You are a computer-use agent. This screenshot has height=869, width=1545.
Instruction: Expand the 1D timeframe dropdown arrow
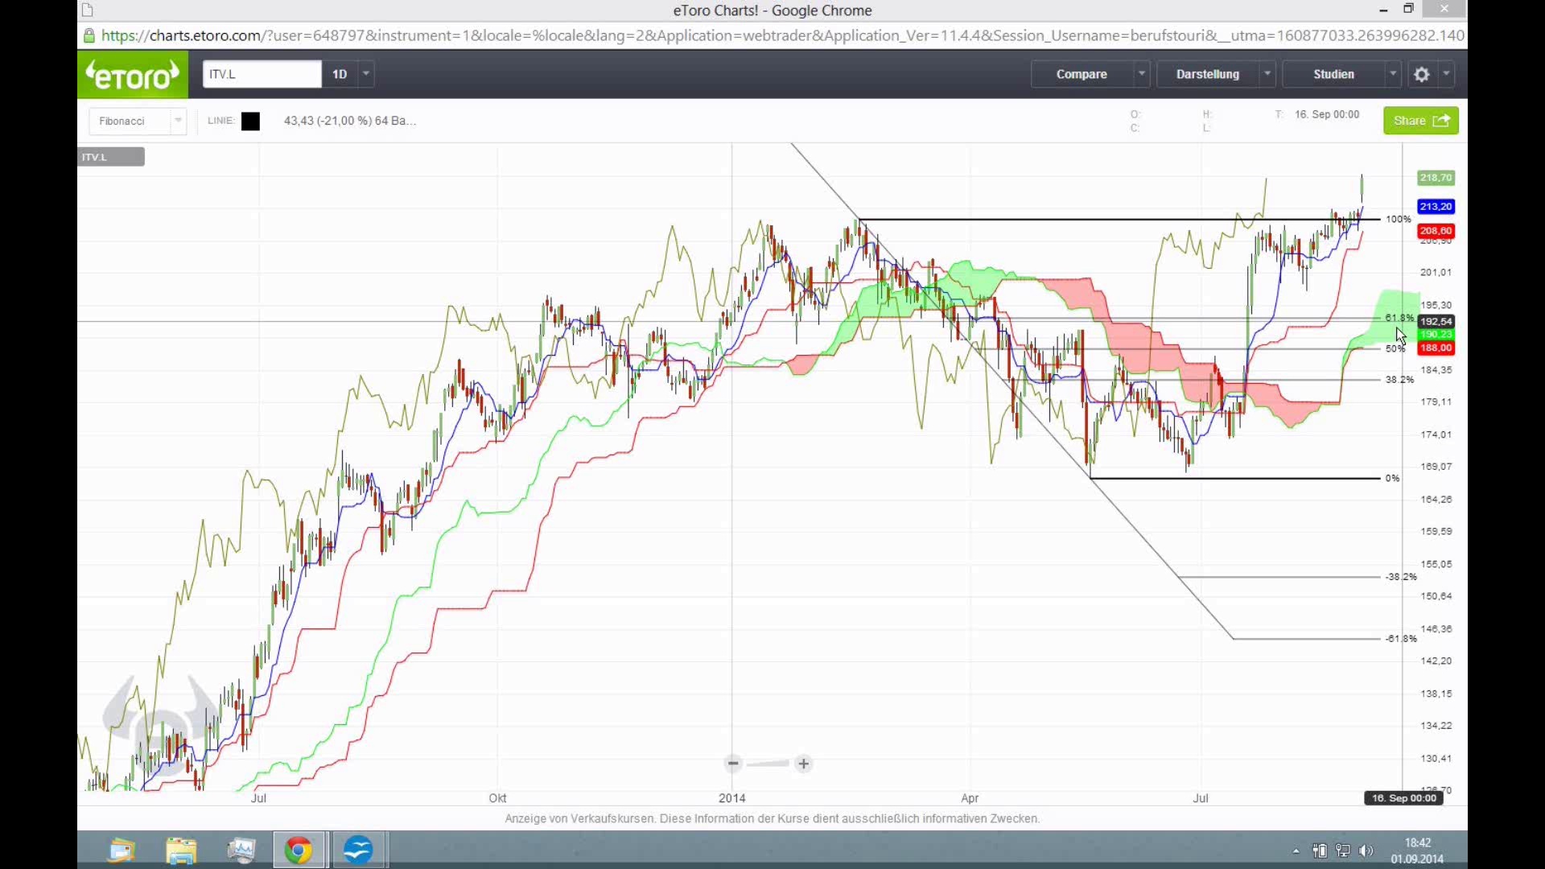tap(366, 74)
